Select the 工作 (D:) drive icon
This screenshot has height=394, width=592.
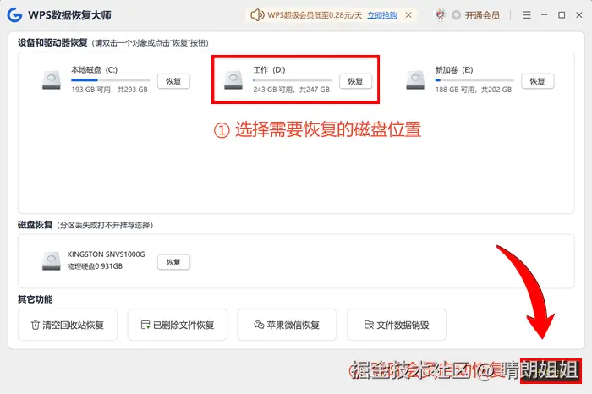pyautogui.click(x=233, y=79)
